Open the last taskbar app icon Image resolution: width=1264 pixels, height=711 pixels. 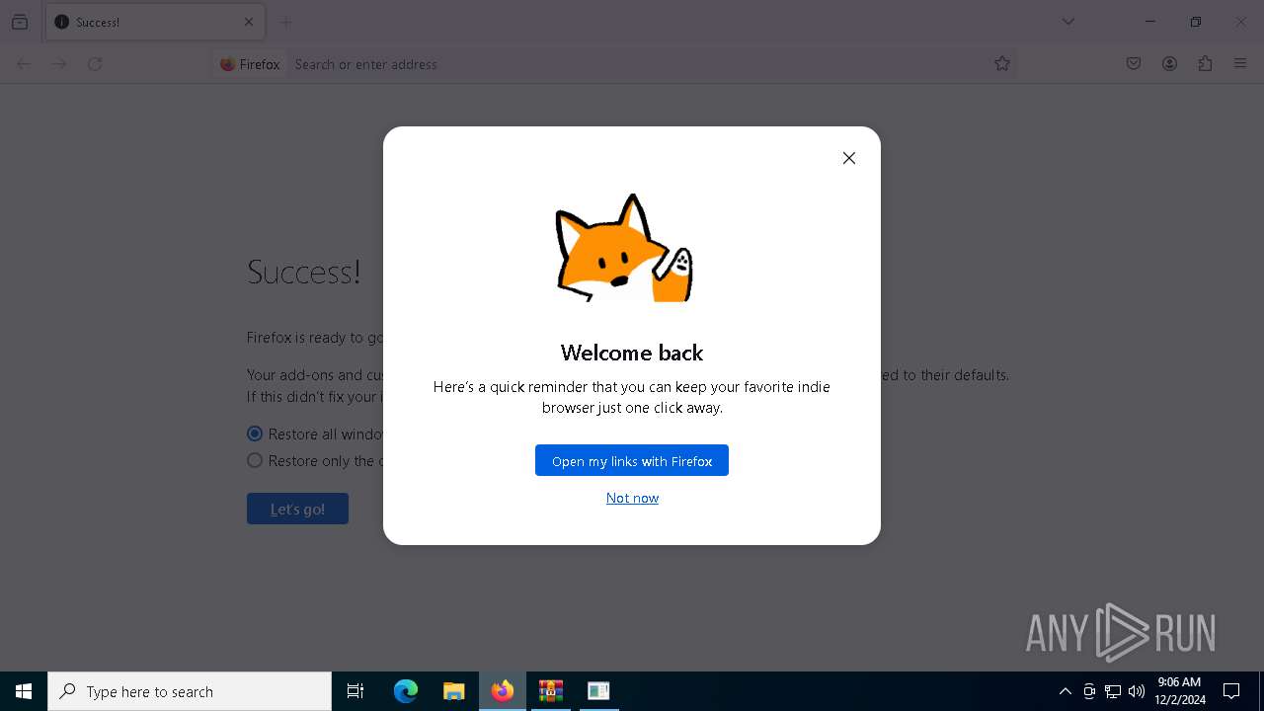(598, 691)
